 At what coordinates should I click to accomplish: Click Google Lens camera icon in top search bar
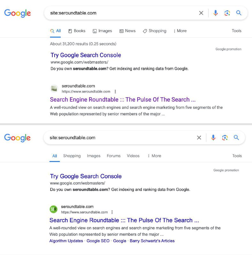[227, 13]
